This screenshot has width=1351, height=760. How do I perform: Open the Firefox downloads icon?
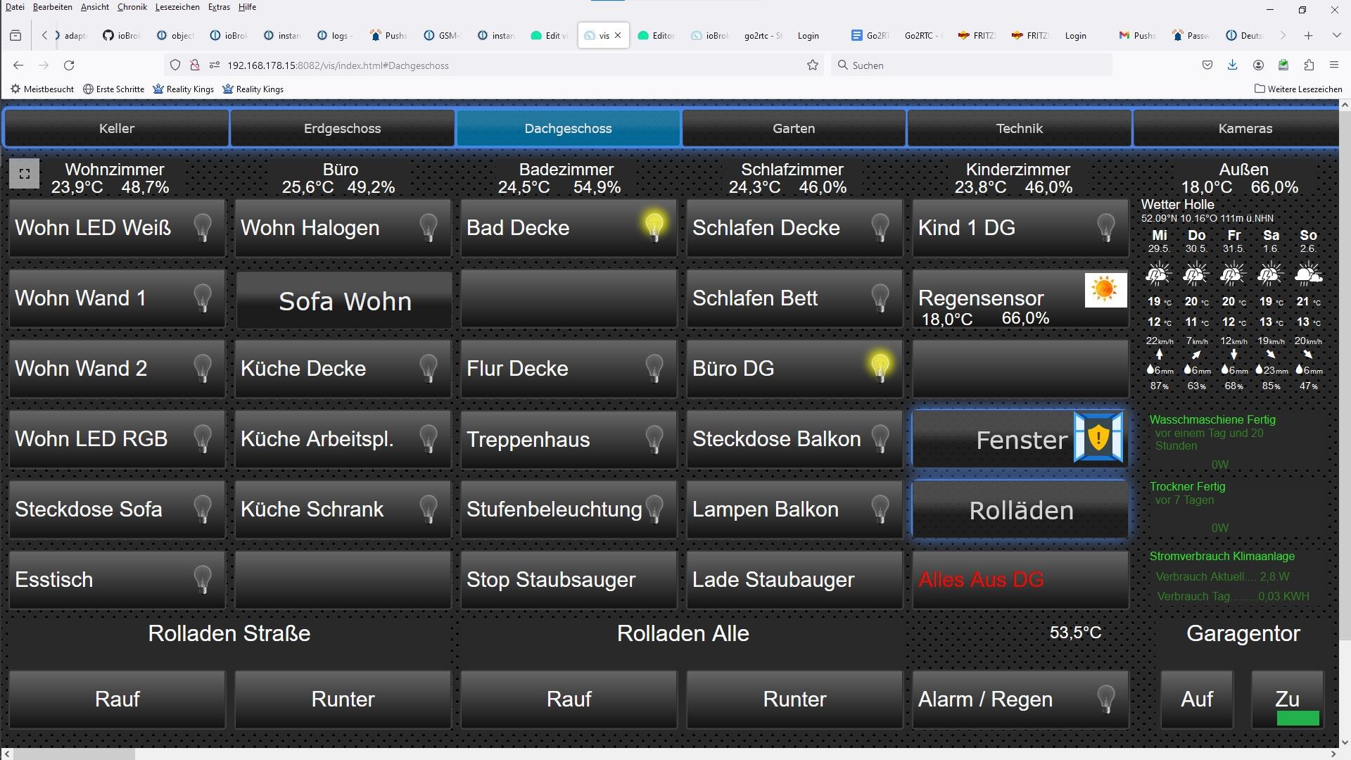(x=1232, y=65)
